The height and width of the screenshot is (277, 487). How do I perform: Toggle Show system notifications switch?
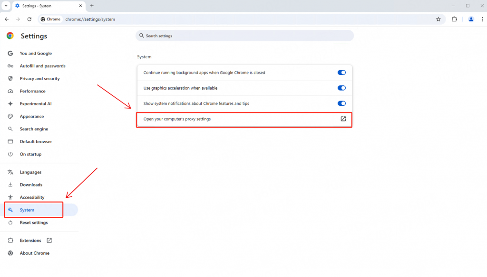point(341,103)
